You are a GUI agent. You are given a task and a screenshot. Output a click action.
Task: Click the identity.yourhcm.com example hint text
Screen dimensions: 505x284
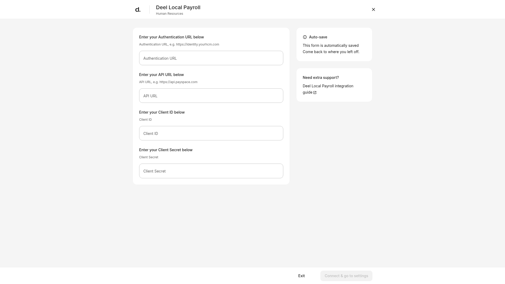(179, 44)
